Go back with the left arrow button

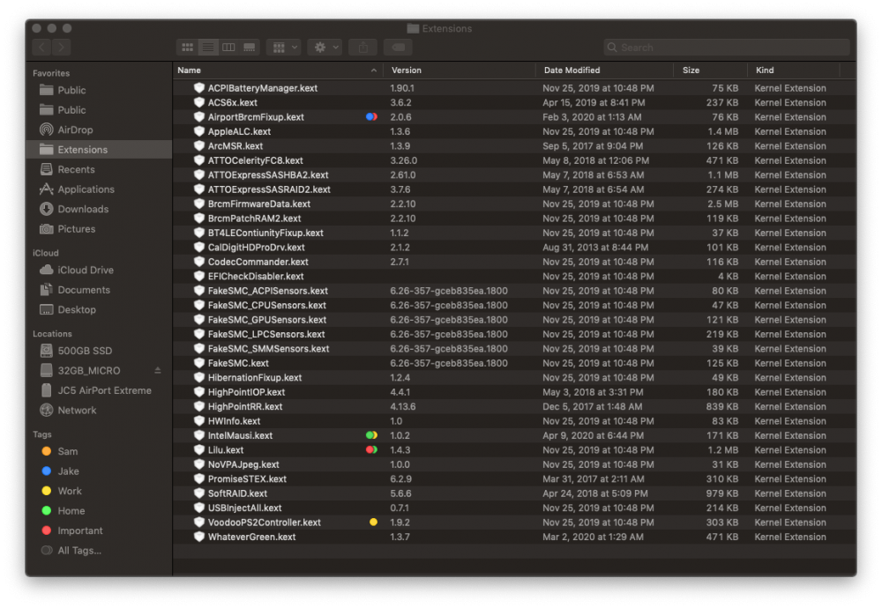pyautogui.click(x=41, y=47)
